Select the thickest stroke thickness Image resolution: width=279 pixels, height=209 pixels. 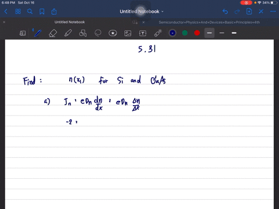click(x=234, y=33)
